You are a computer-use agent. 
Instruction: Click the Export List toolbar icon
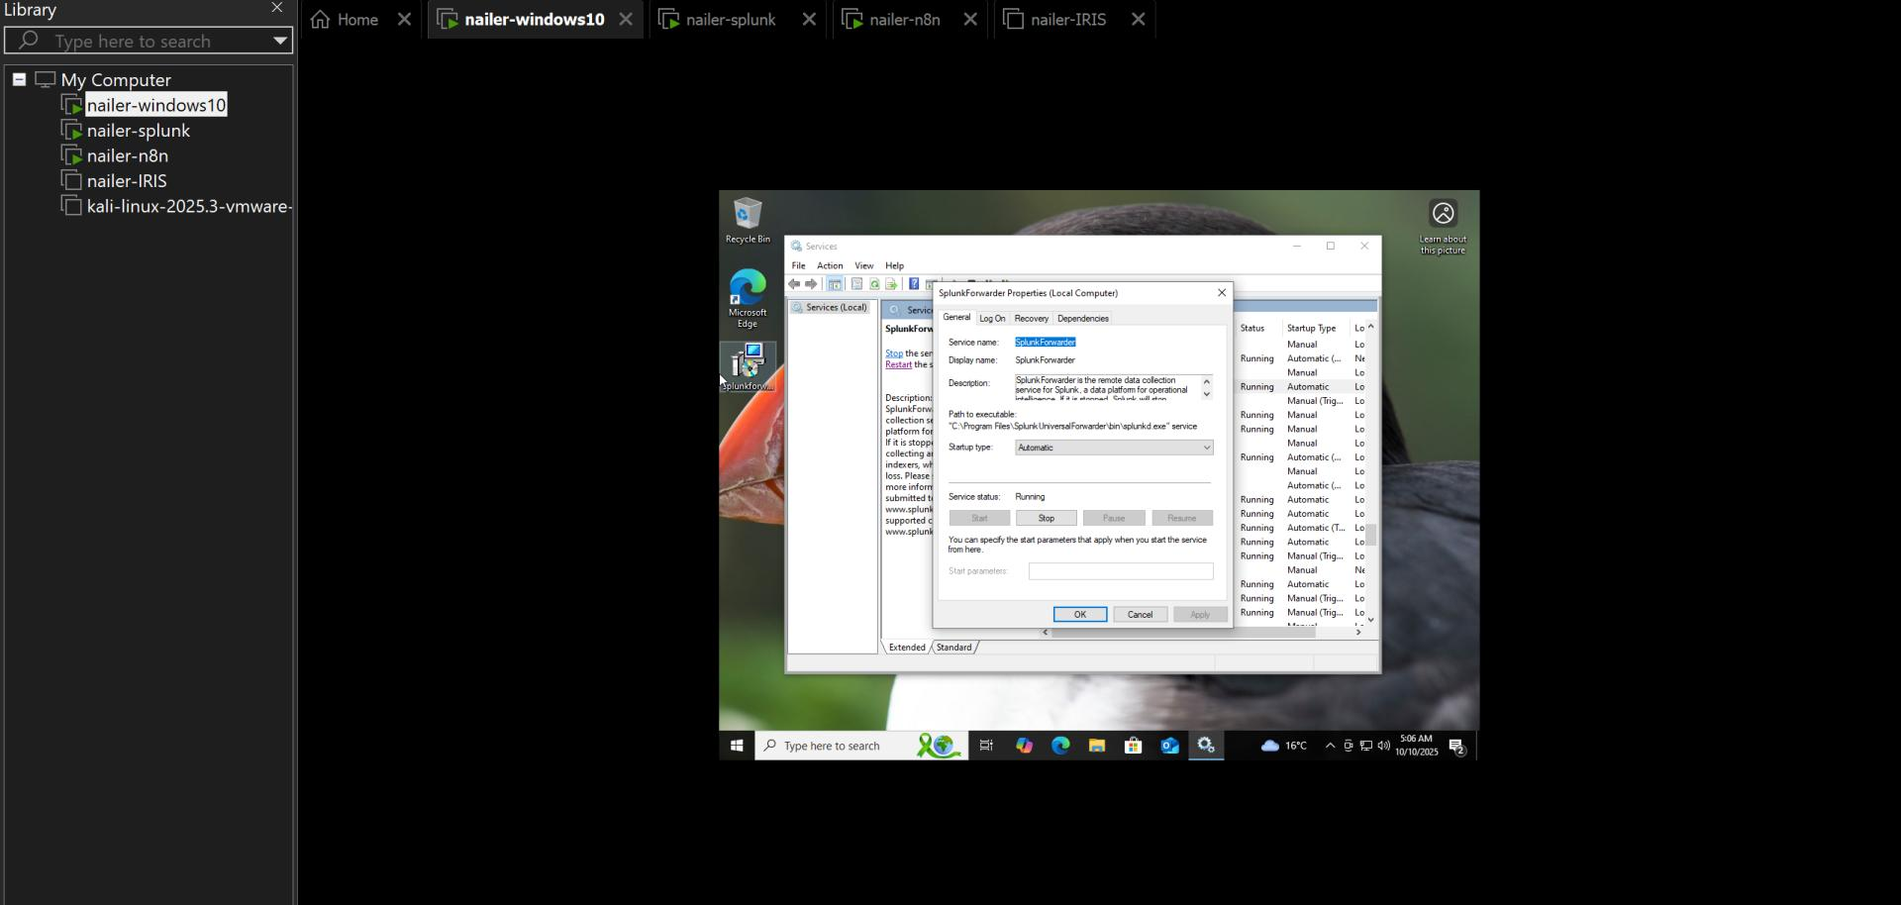(x=891, y=284)
